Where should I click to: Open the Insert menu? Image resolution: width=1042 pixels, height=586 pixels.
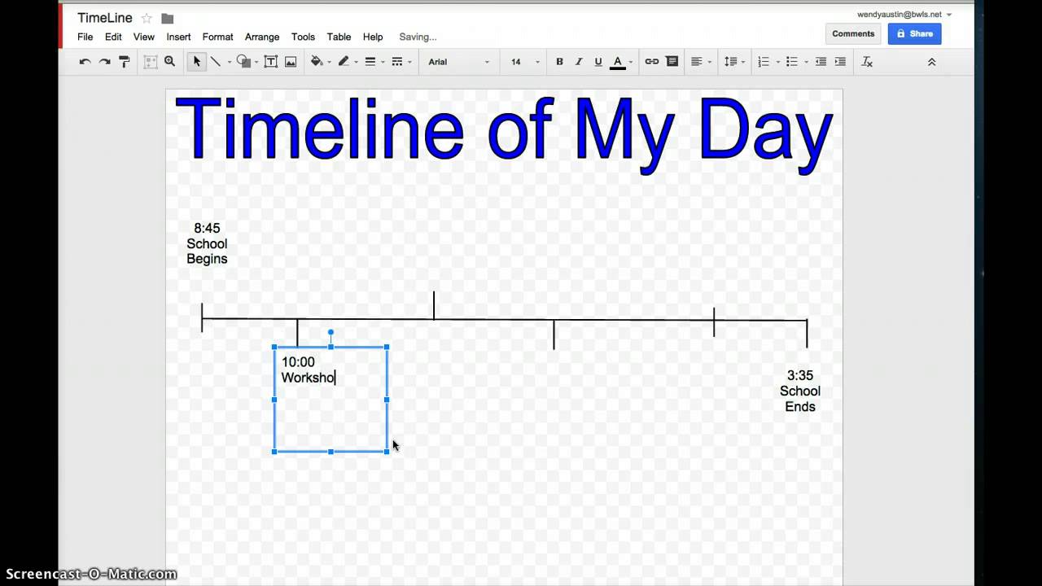(x=178, y=37)
